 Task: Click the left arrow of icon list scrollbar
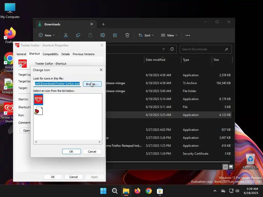(x=36, y=142)
